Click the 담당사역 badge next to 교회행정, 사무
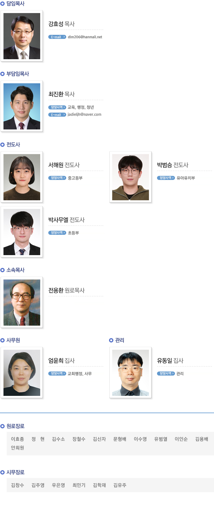 click(57, 374)
